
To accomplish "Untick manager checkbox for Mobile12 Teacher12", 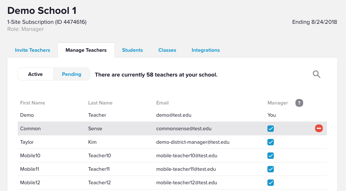I will (271, 183).
